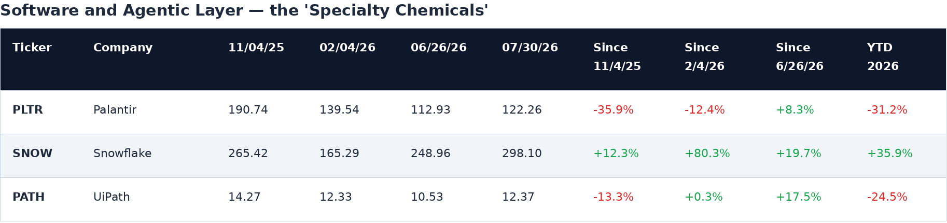Click Snowflake's +80.3% change value
947x223 pixels.
click(707, 154)
